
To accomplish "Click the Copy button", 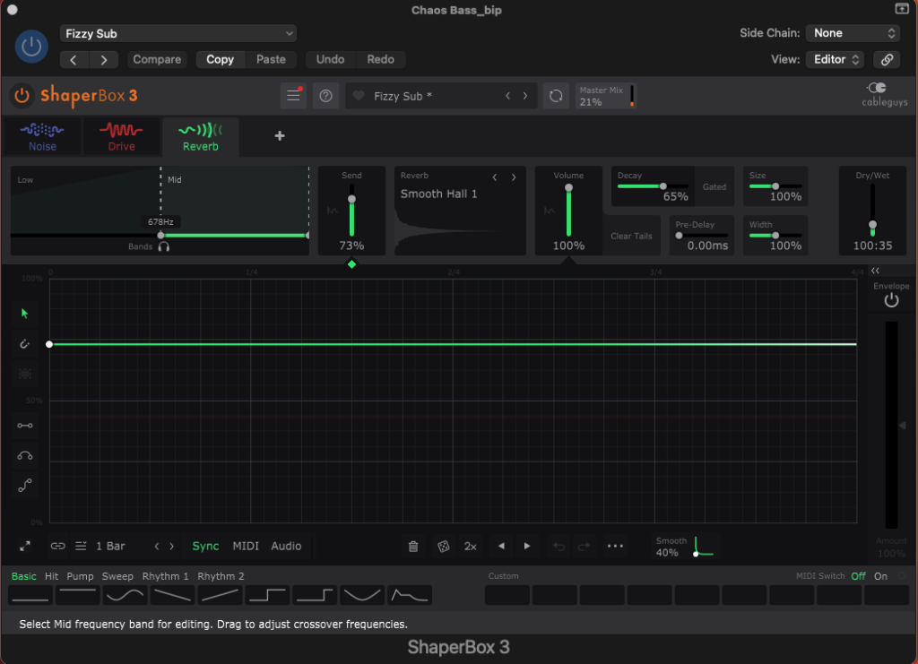I will click(220, 59).
